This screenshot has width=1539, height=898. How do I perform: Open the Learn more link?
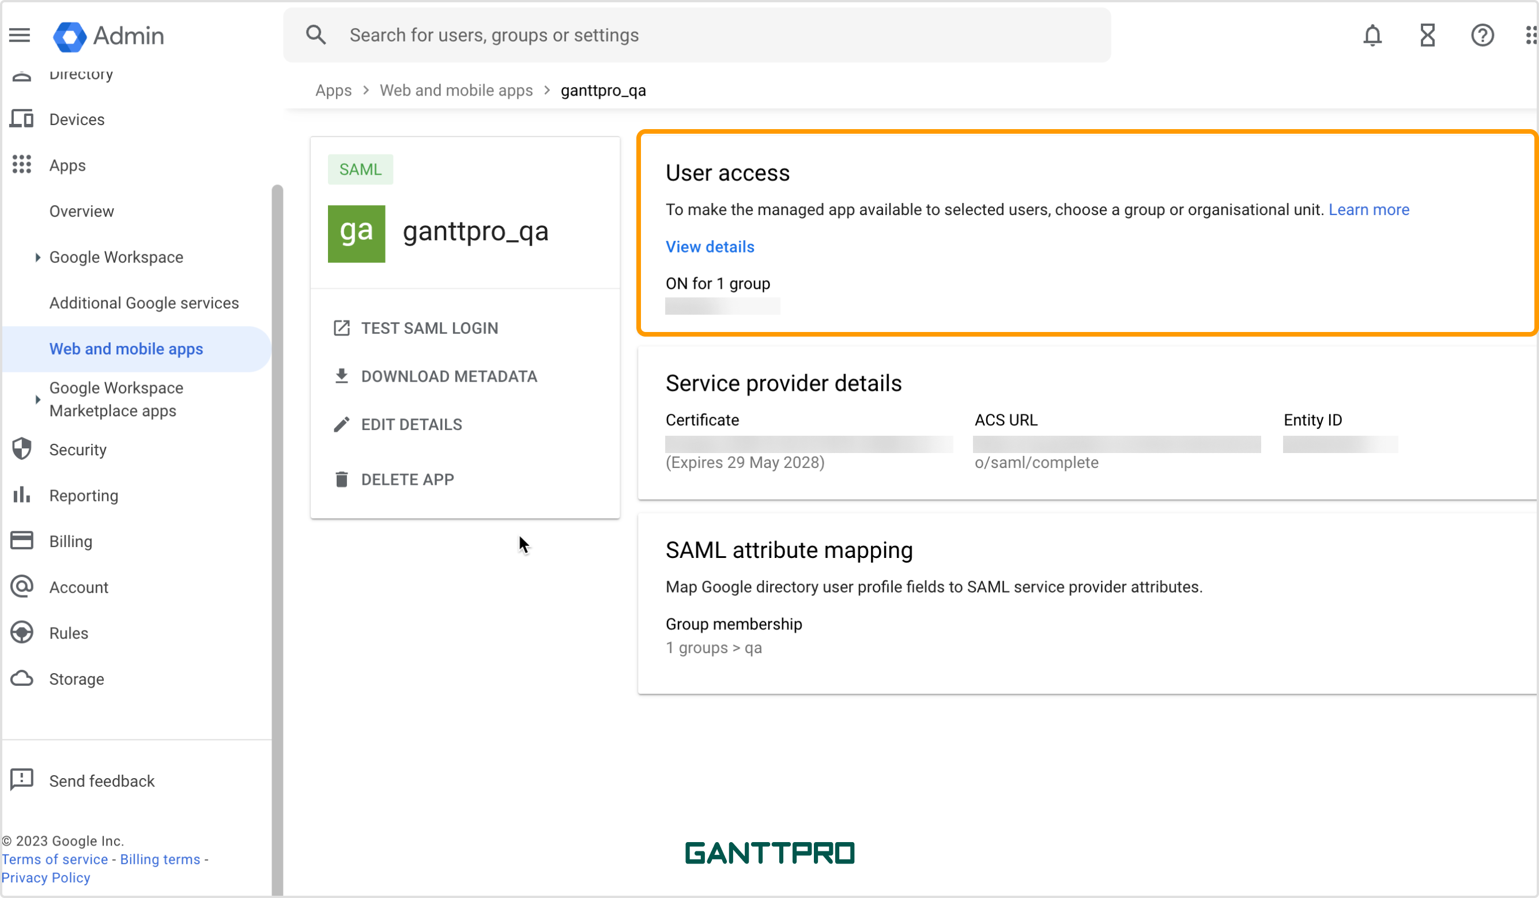(1369, 210)
